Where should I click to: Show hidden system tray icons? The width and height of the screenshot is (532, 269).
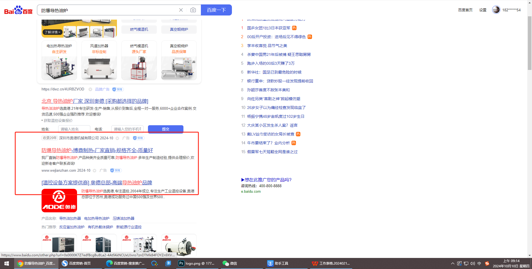pyautogui.click(x=452, y=263)
